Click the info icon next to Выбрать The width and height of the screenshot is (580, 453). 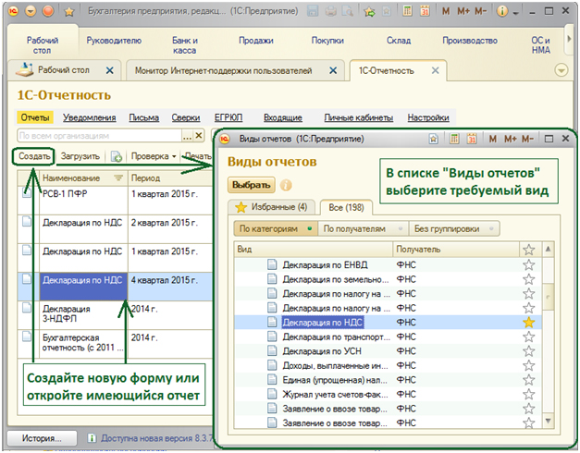coord(285,185)
